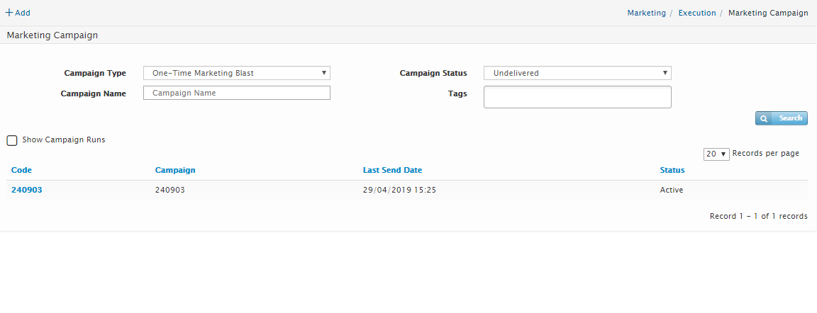Sort by the Status column header

672,170
